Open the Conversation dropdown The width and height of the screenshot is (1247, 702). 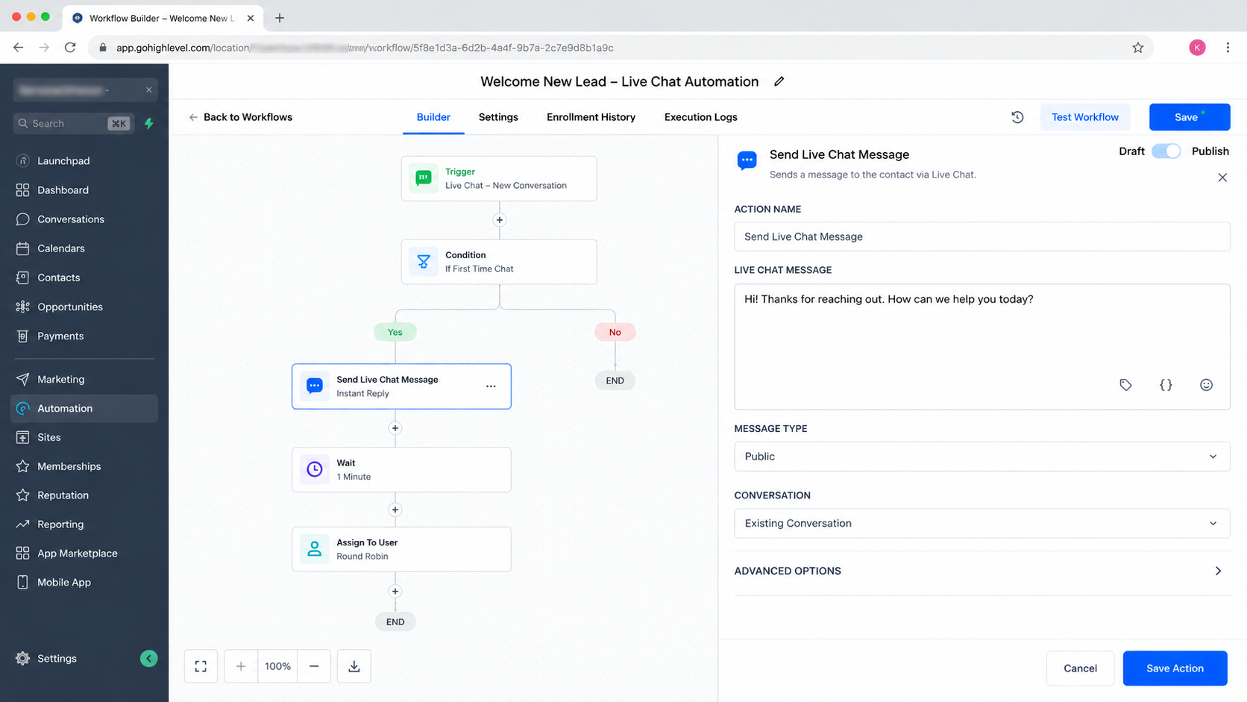pos(981,524)
